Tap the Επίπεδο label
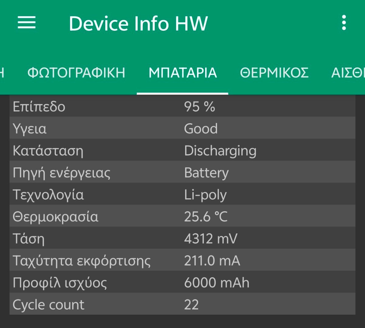This screenshot has height=328, width=365. [39, 107]
